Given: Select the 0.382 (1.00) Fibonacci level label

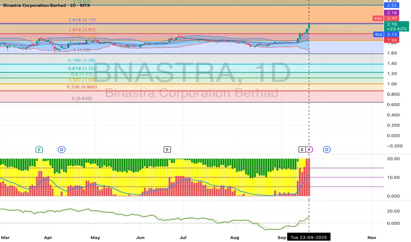Looking at the screenshot, I should 82,80.
